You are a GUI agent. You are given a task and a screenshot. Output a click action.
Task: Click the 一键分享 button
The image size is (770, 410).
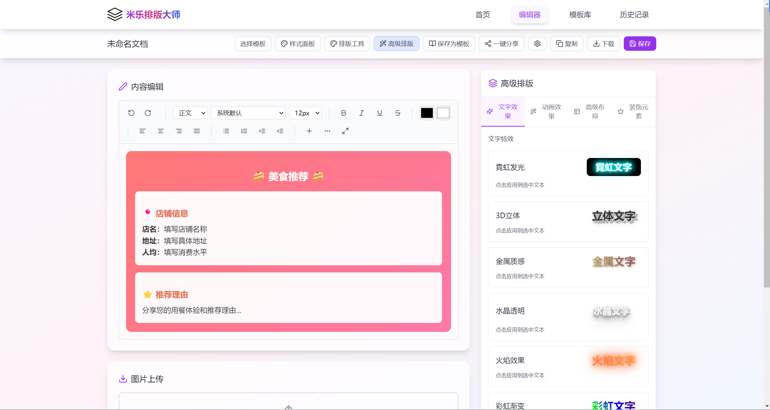pos(501,44)
